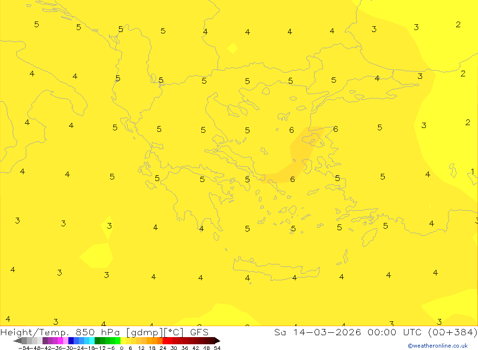Screen dimensions: 478x350
Task: Select the dark brown right arrow on scale
Action: click(217, 341)
